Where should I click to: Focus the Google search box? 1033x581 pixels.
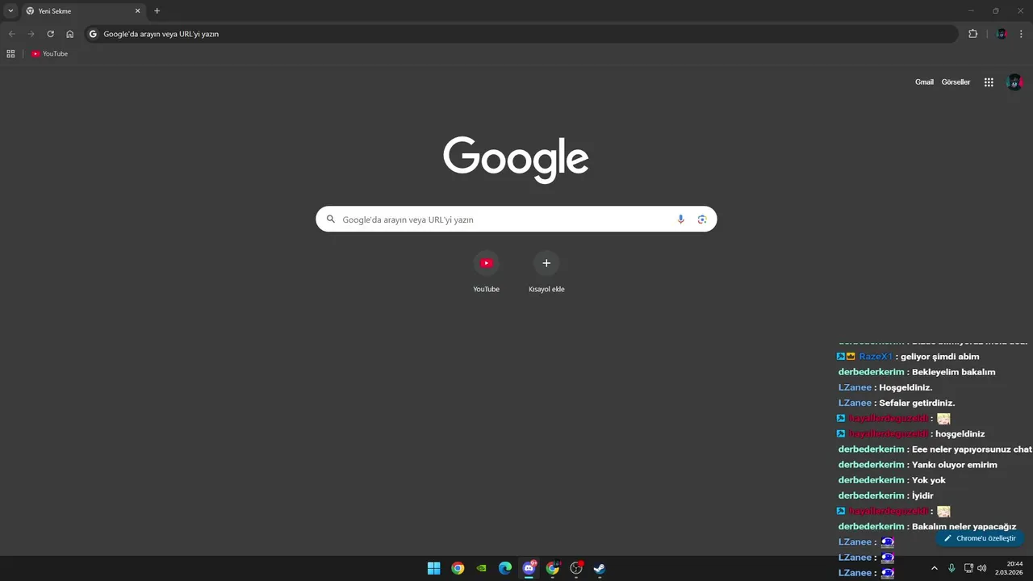tap(516, 219)
